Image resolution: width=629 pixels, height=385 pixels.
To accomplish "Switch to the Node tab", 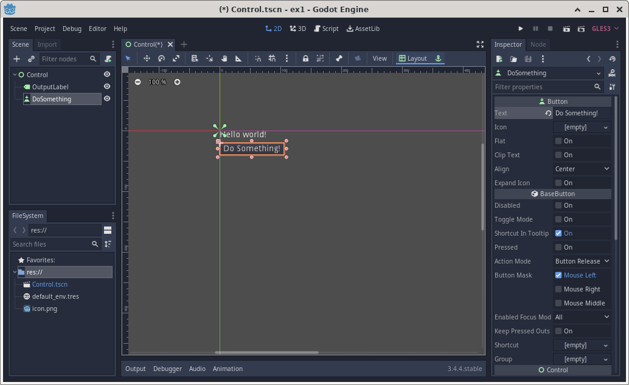I will coord(538,44).
